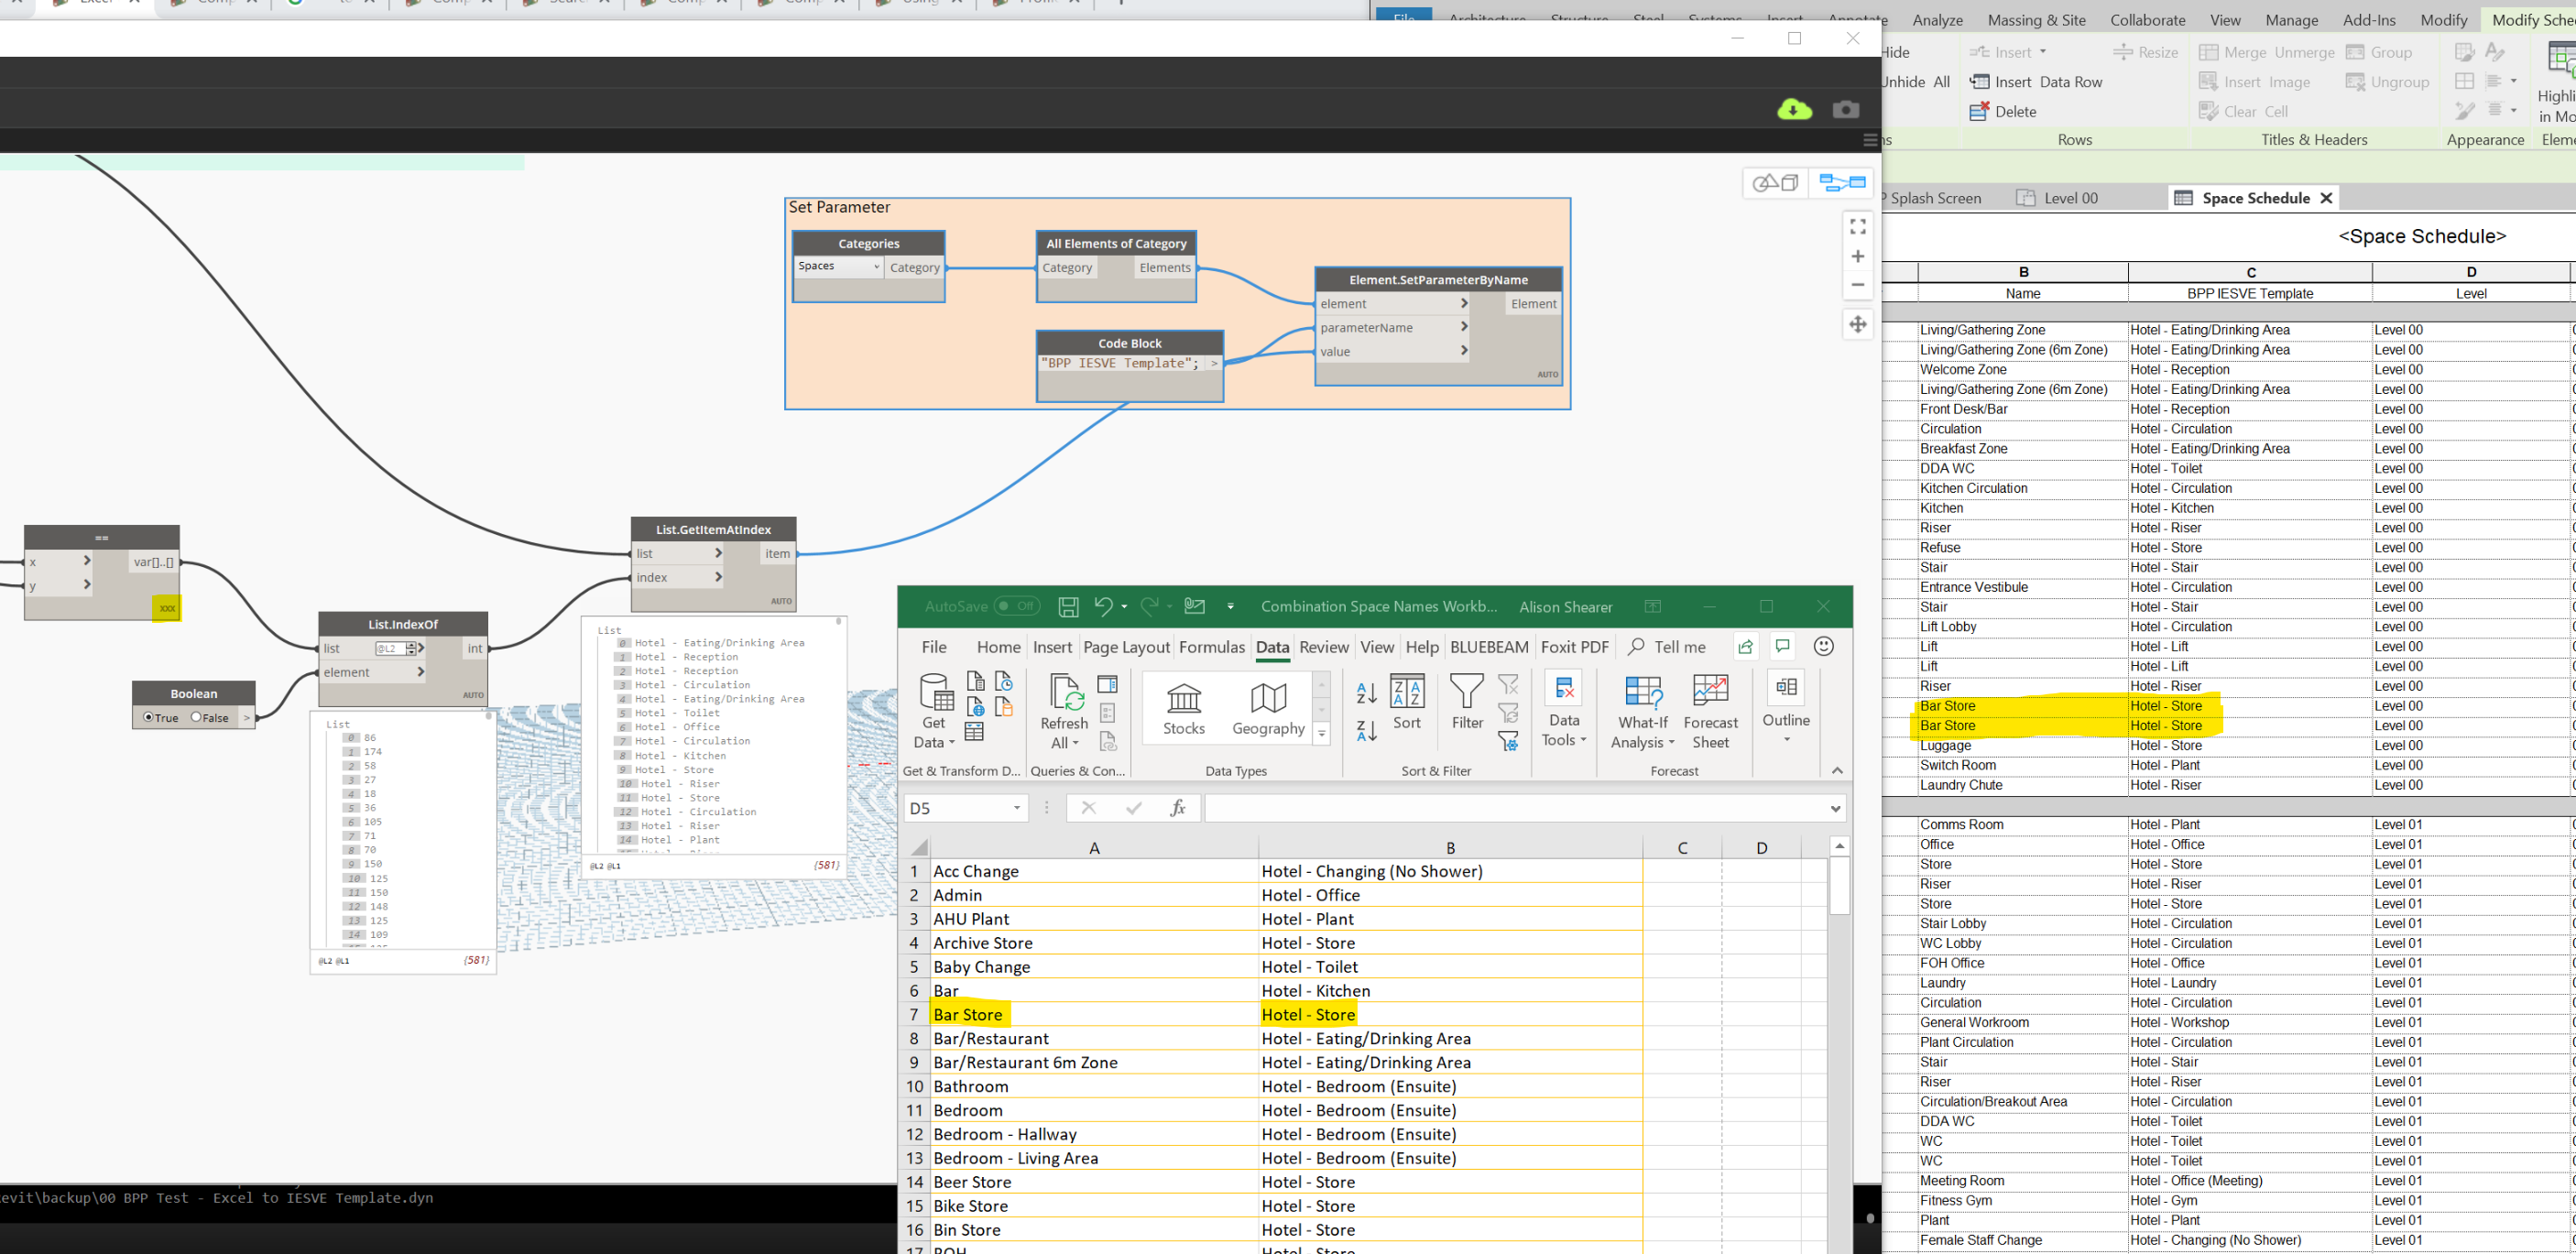Select the Stocks data type
Screen dimensions: 2576x1254
[1184, 708]
